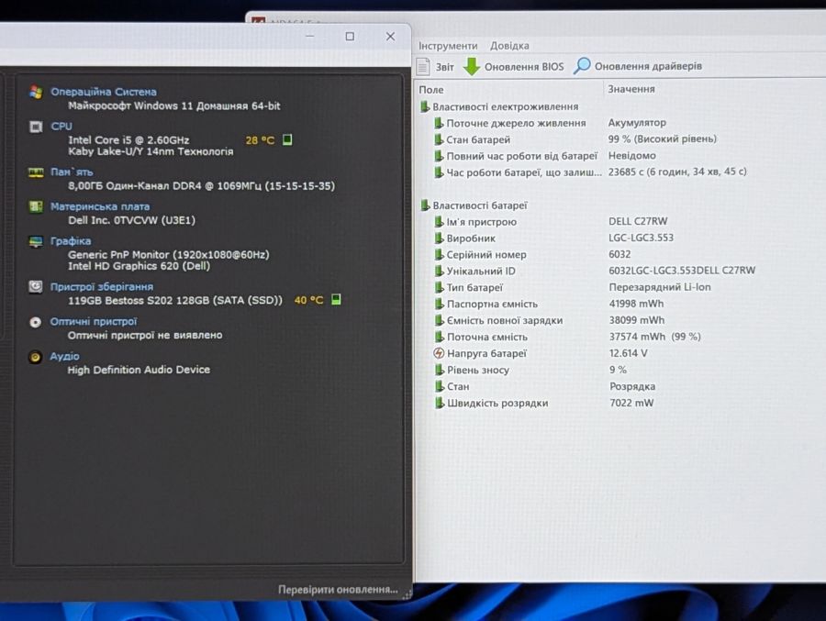This screenshot has width=826, height=621.
Task: Select the 41998 mWh design capacity value
Action: pyautogui.click(x=636, y=304)
